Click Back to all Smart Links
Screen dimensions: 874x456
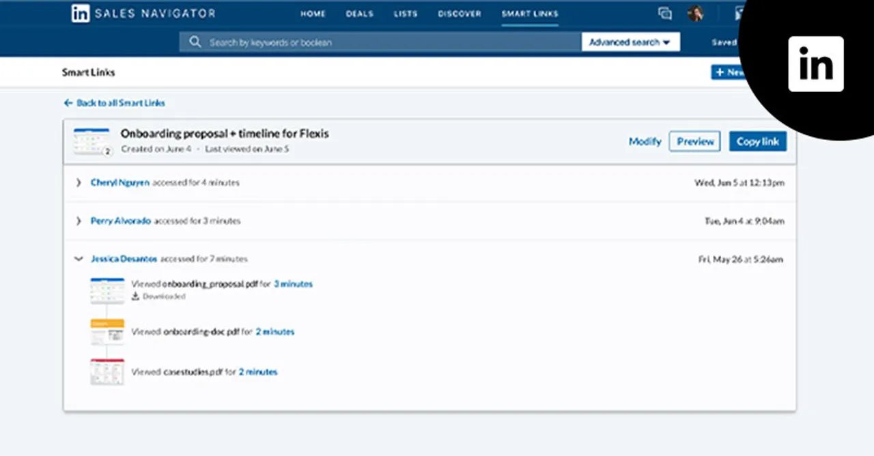click(114, 103)
